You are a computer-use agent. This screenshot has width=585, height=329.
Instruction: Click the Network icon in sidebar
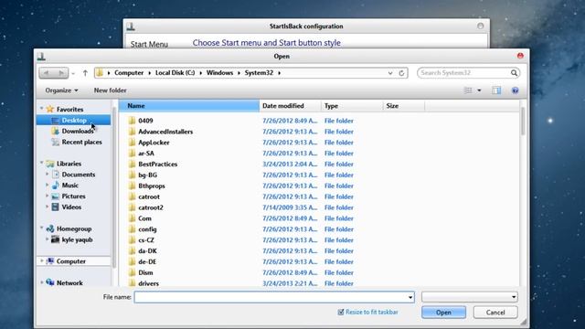pyautogui.click(x=50, y=282)
